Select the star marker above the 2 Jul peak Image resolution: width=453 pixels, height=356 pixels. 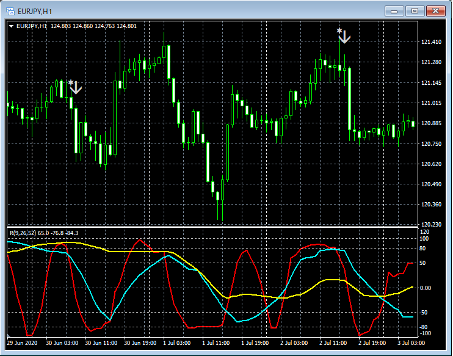pos(339,30)
